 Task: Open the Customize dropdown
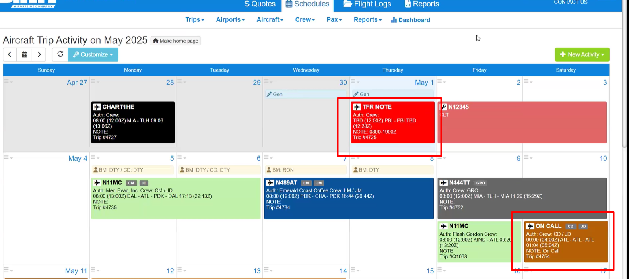tap(93, 54)
